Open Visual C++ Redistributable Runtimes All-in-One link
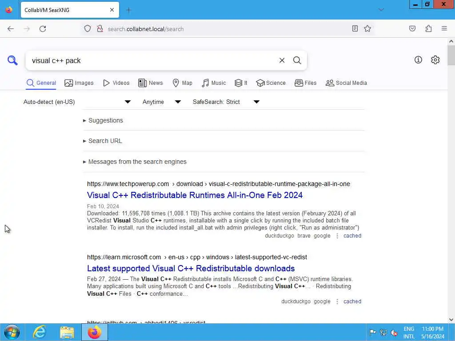The height and width of the screenshot is (341, 455). click(x=195, y=195)
